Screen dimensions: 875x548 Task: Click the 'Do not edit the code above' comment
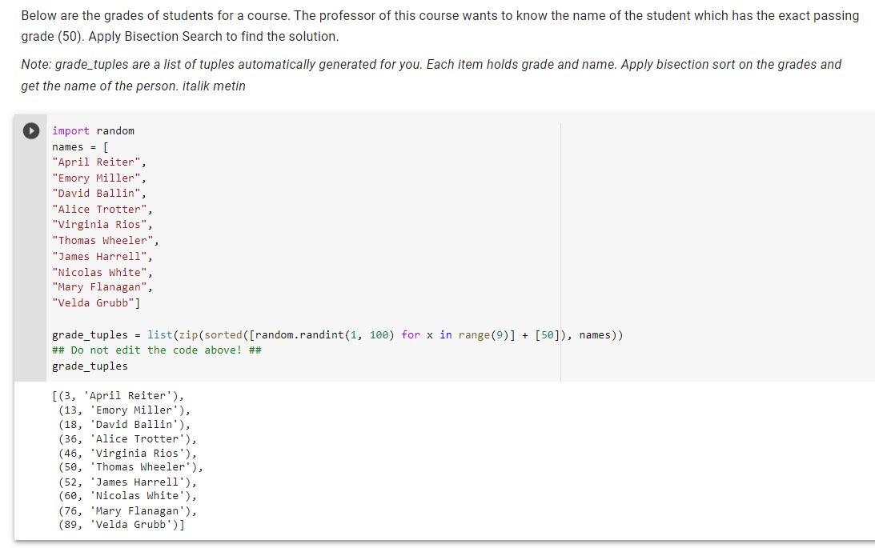157,350
